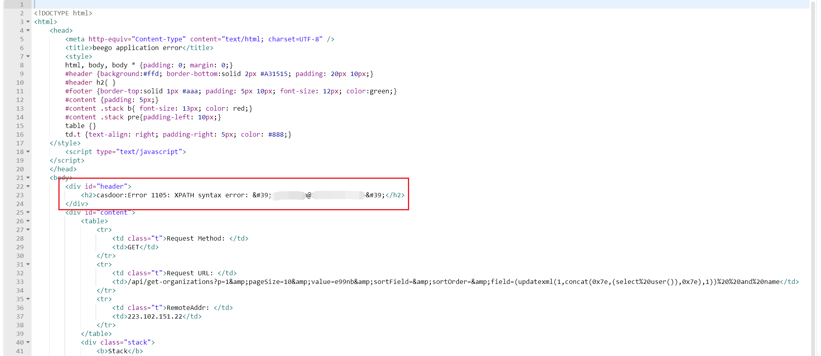
Task: Click the 'GET' table cell
Action: click(133, 247)
